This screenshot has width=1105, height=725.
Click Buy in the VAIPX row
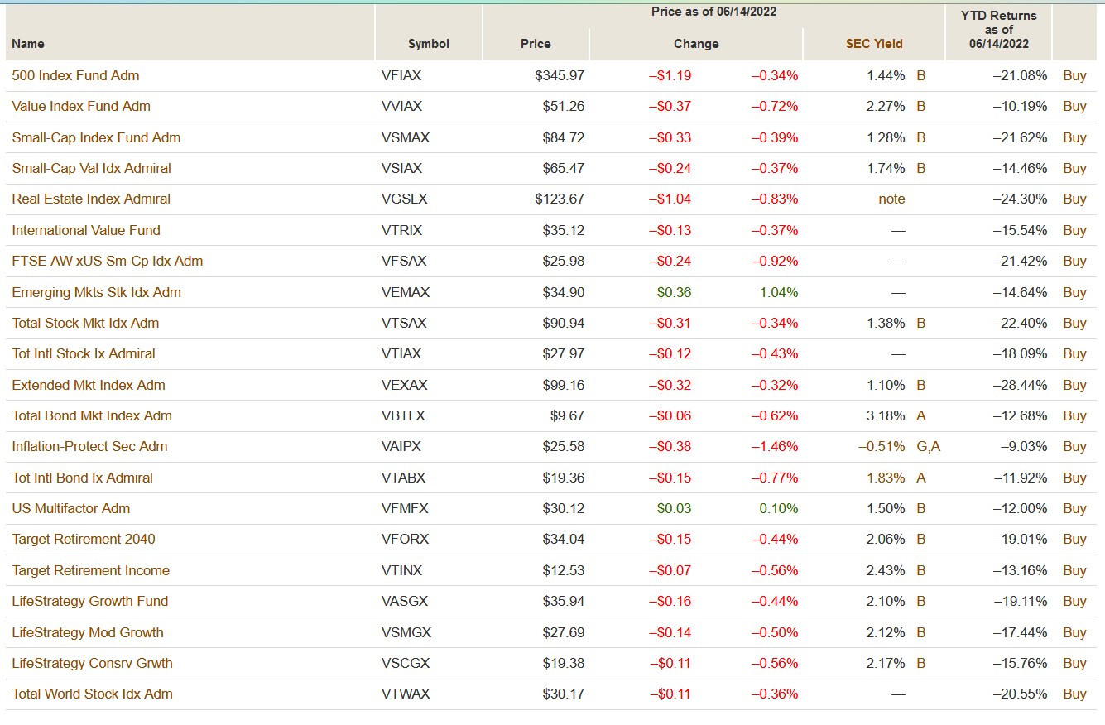pos(1074,446)
